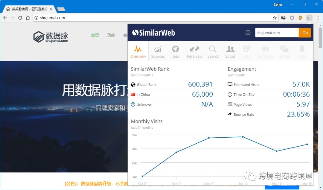This screenshot has width=323, height=190.
Task: Click the Monthly Visits heading
Action: tap(147, 121)
